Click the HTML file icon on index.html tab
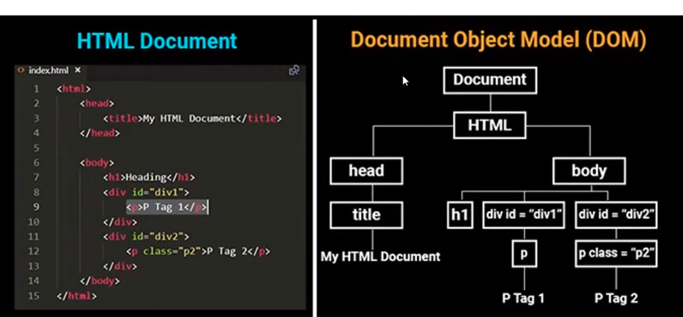 coord(21,70)
